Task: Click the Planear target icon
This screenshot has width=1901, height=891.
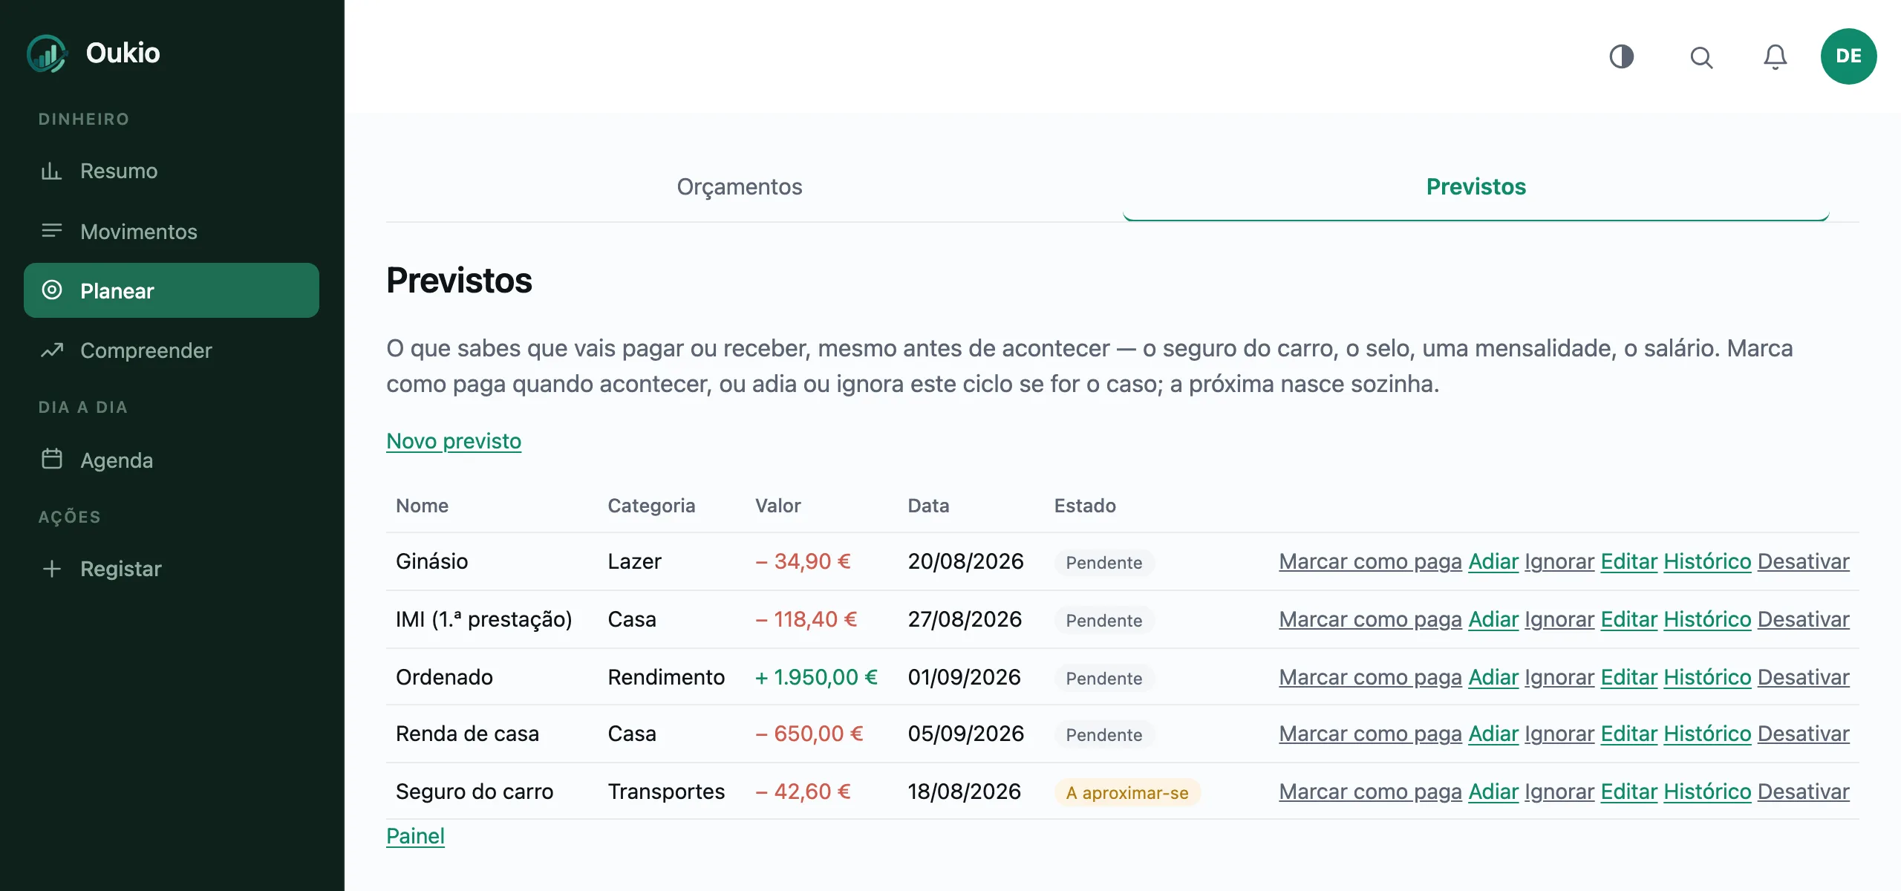Action: [x=52, y=290]
